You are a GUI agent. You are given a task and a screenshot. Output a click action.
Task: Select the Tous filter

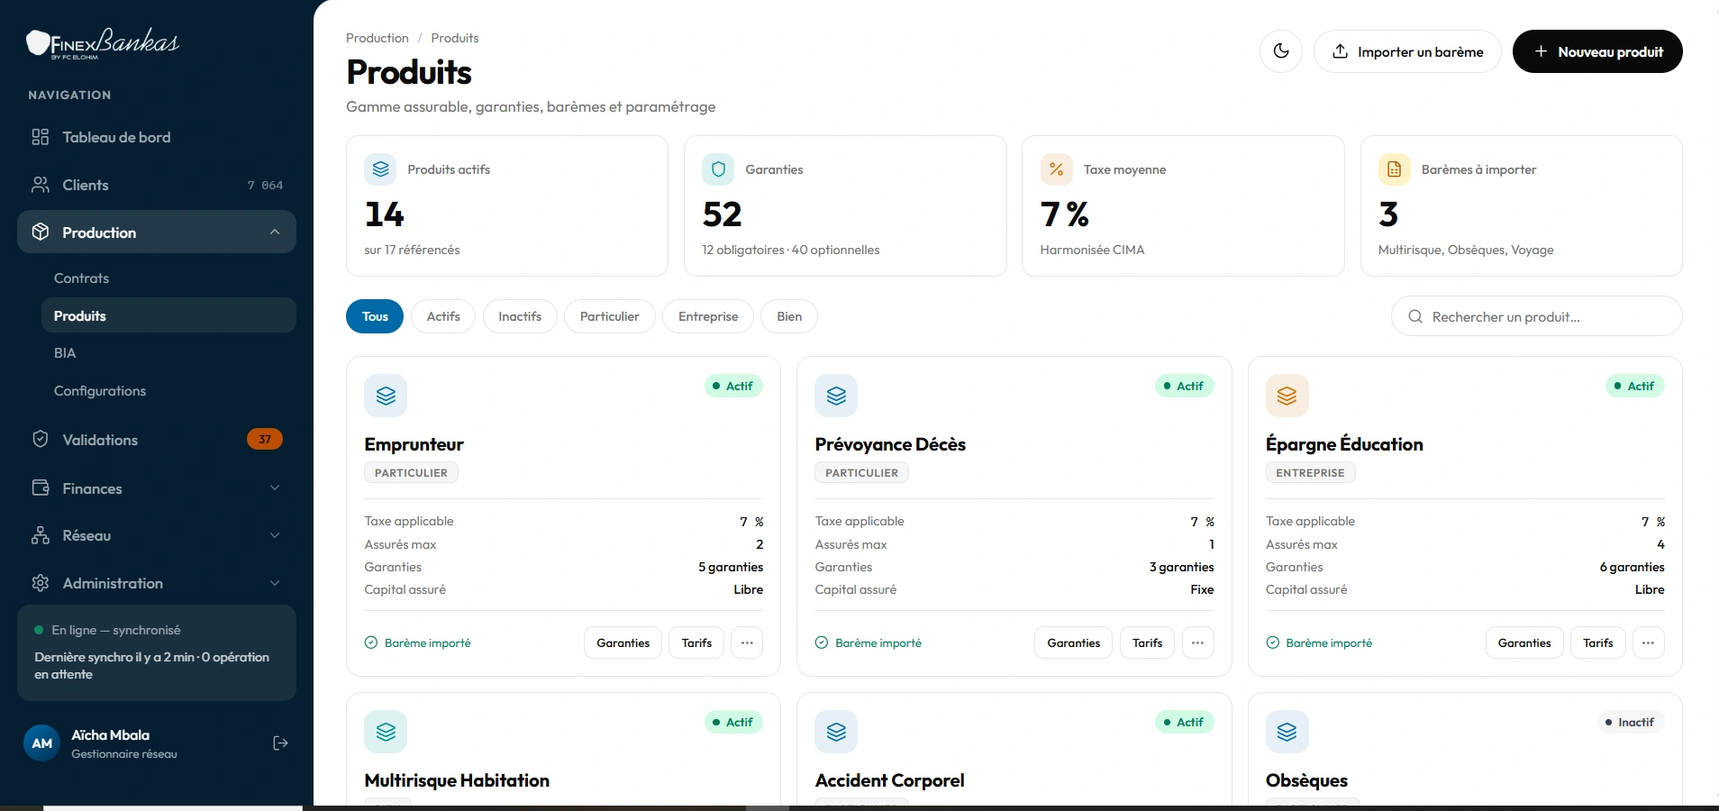click(x=375, y=316)
